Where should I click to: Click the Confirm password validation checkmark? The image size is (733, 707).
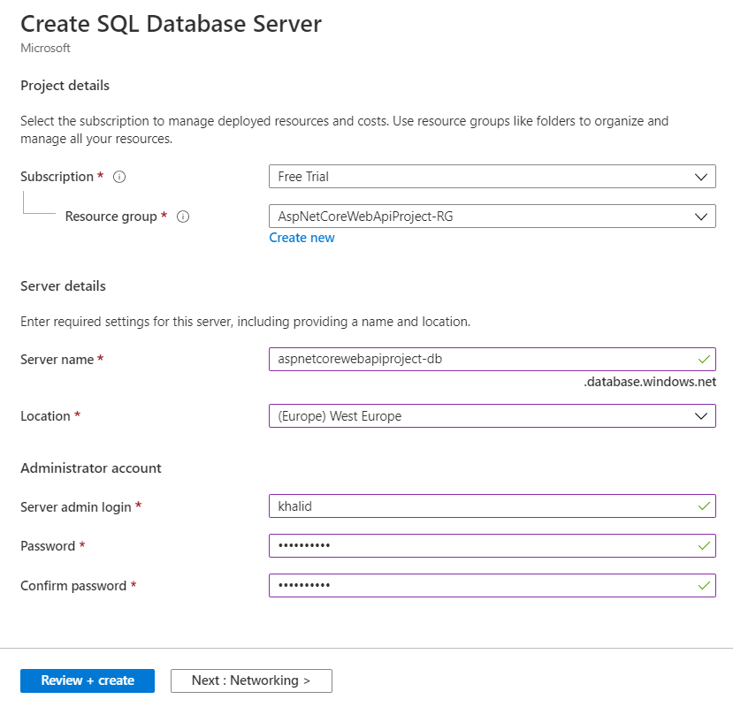click(704, 586)
